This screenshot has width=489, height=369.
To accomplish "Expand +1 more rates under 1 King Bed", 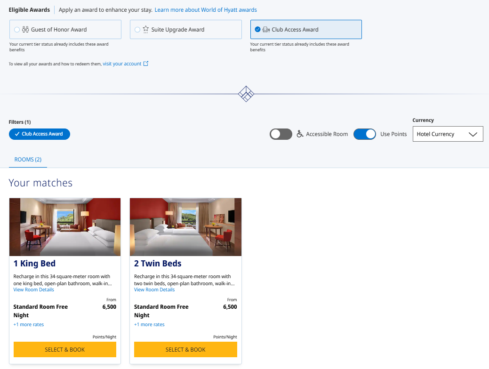I will pyautogui.click(x=28, y=324).
